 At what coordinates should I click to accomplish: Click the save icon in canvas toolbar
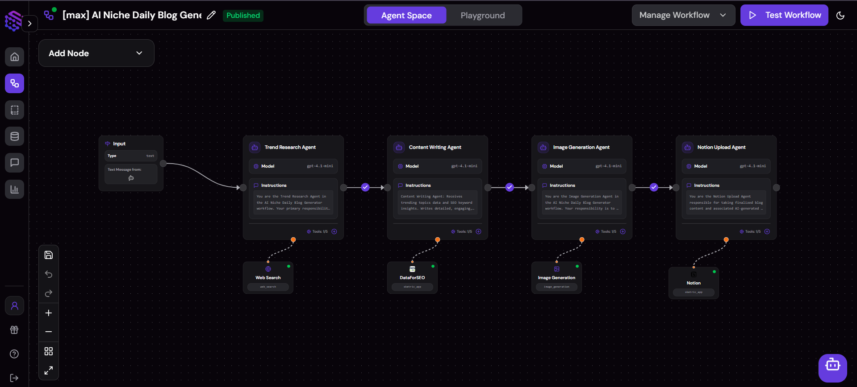(x=49, y=255)
